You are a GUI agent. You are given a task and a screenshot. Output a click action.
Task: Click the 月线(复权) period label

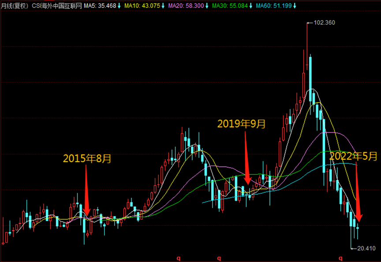[15, 6]
